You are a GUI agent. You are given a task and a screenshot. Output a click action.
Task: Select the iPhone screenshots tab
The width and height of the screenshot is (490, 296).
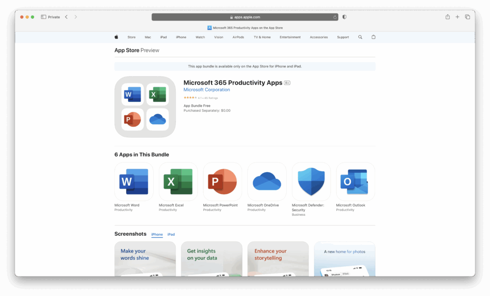tap(157, 234)
